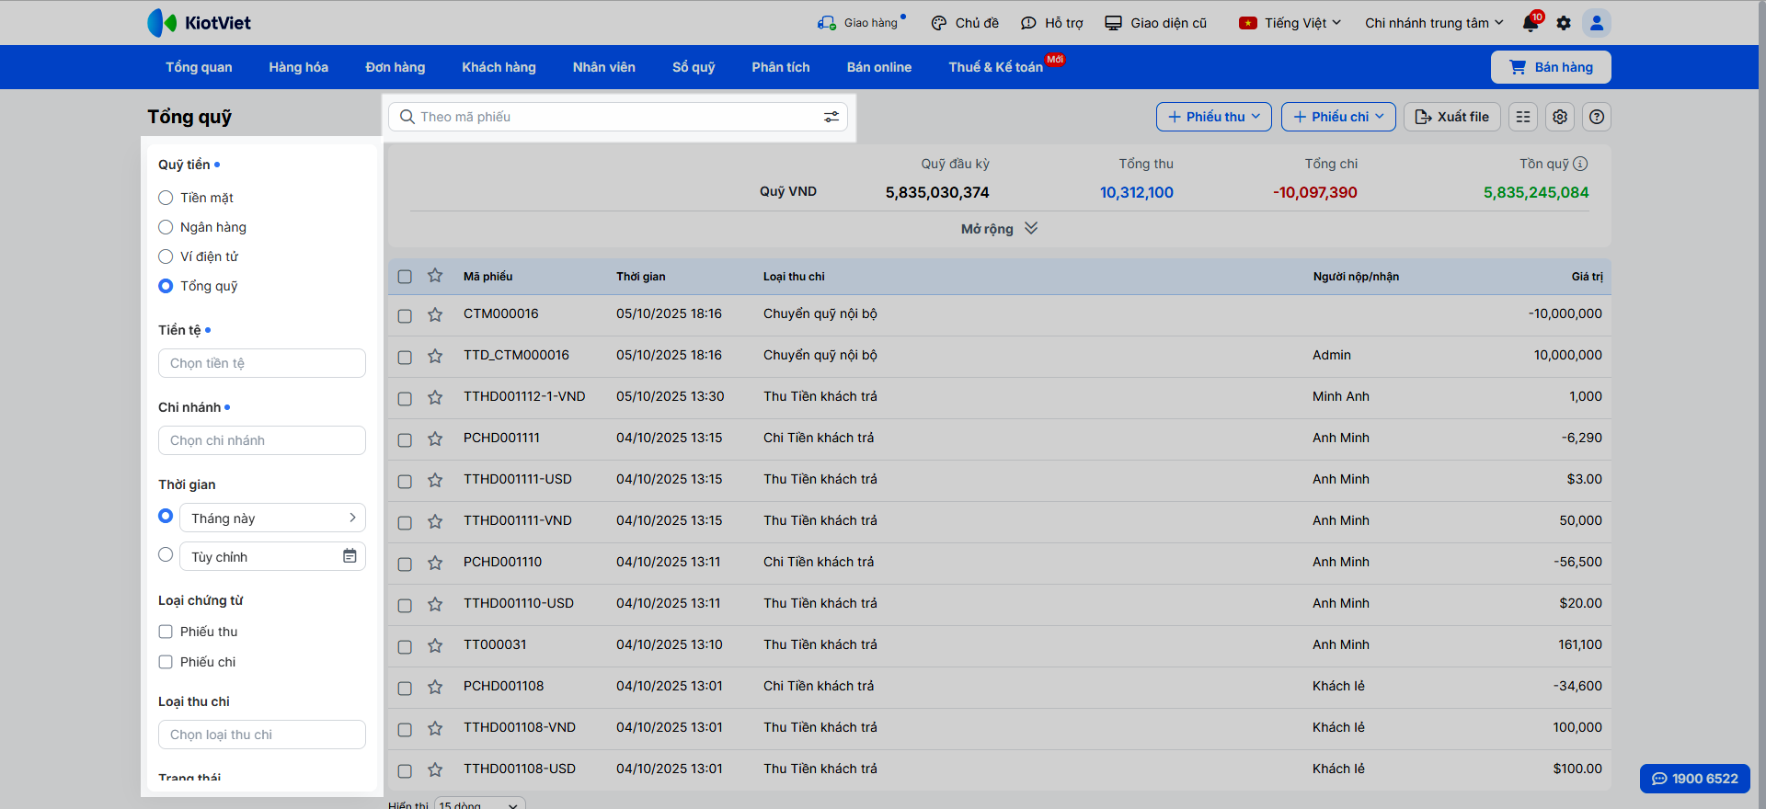Open the Chọn tiền tệ dropdown
This screenshot has width=1766, height=809.
(262, 363)
